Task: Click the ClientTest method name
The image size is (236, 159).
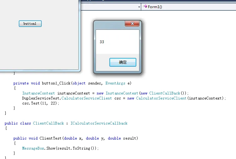Action: point(50,138)
